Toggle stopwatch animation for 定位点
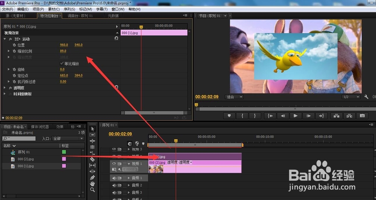 (x=14, y=75)
